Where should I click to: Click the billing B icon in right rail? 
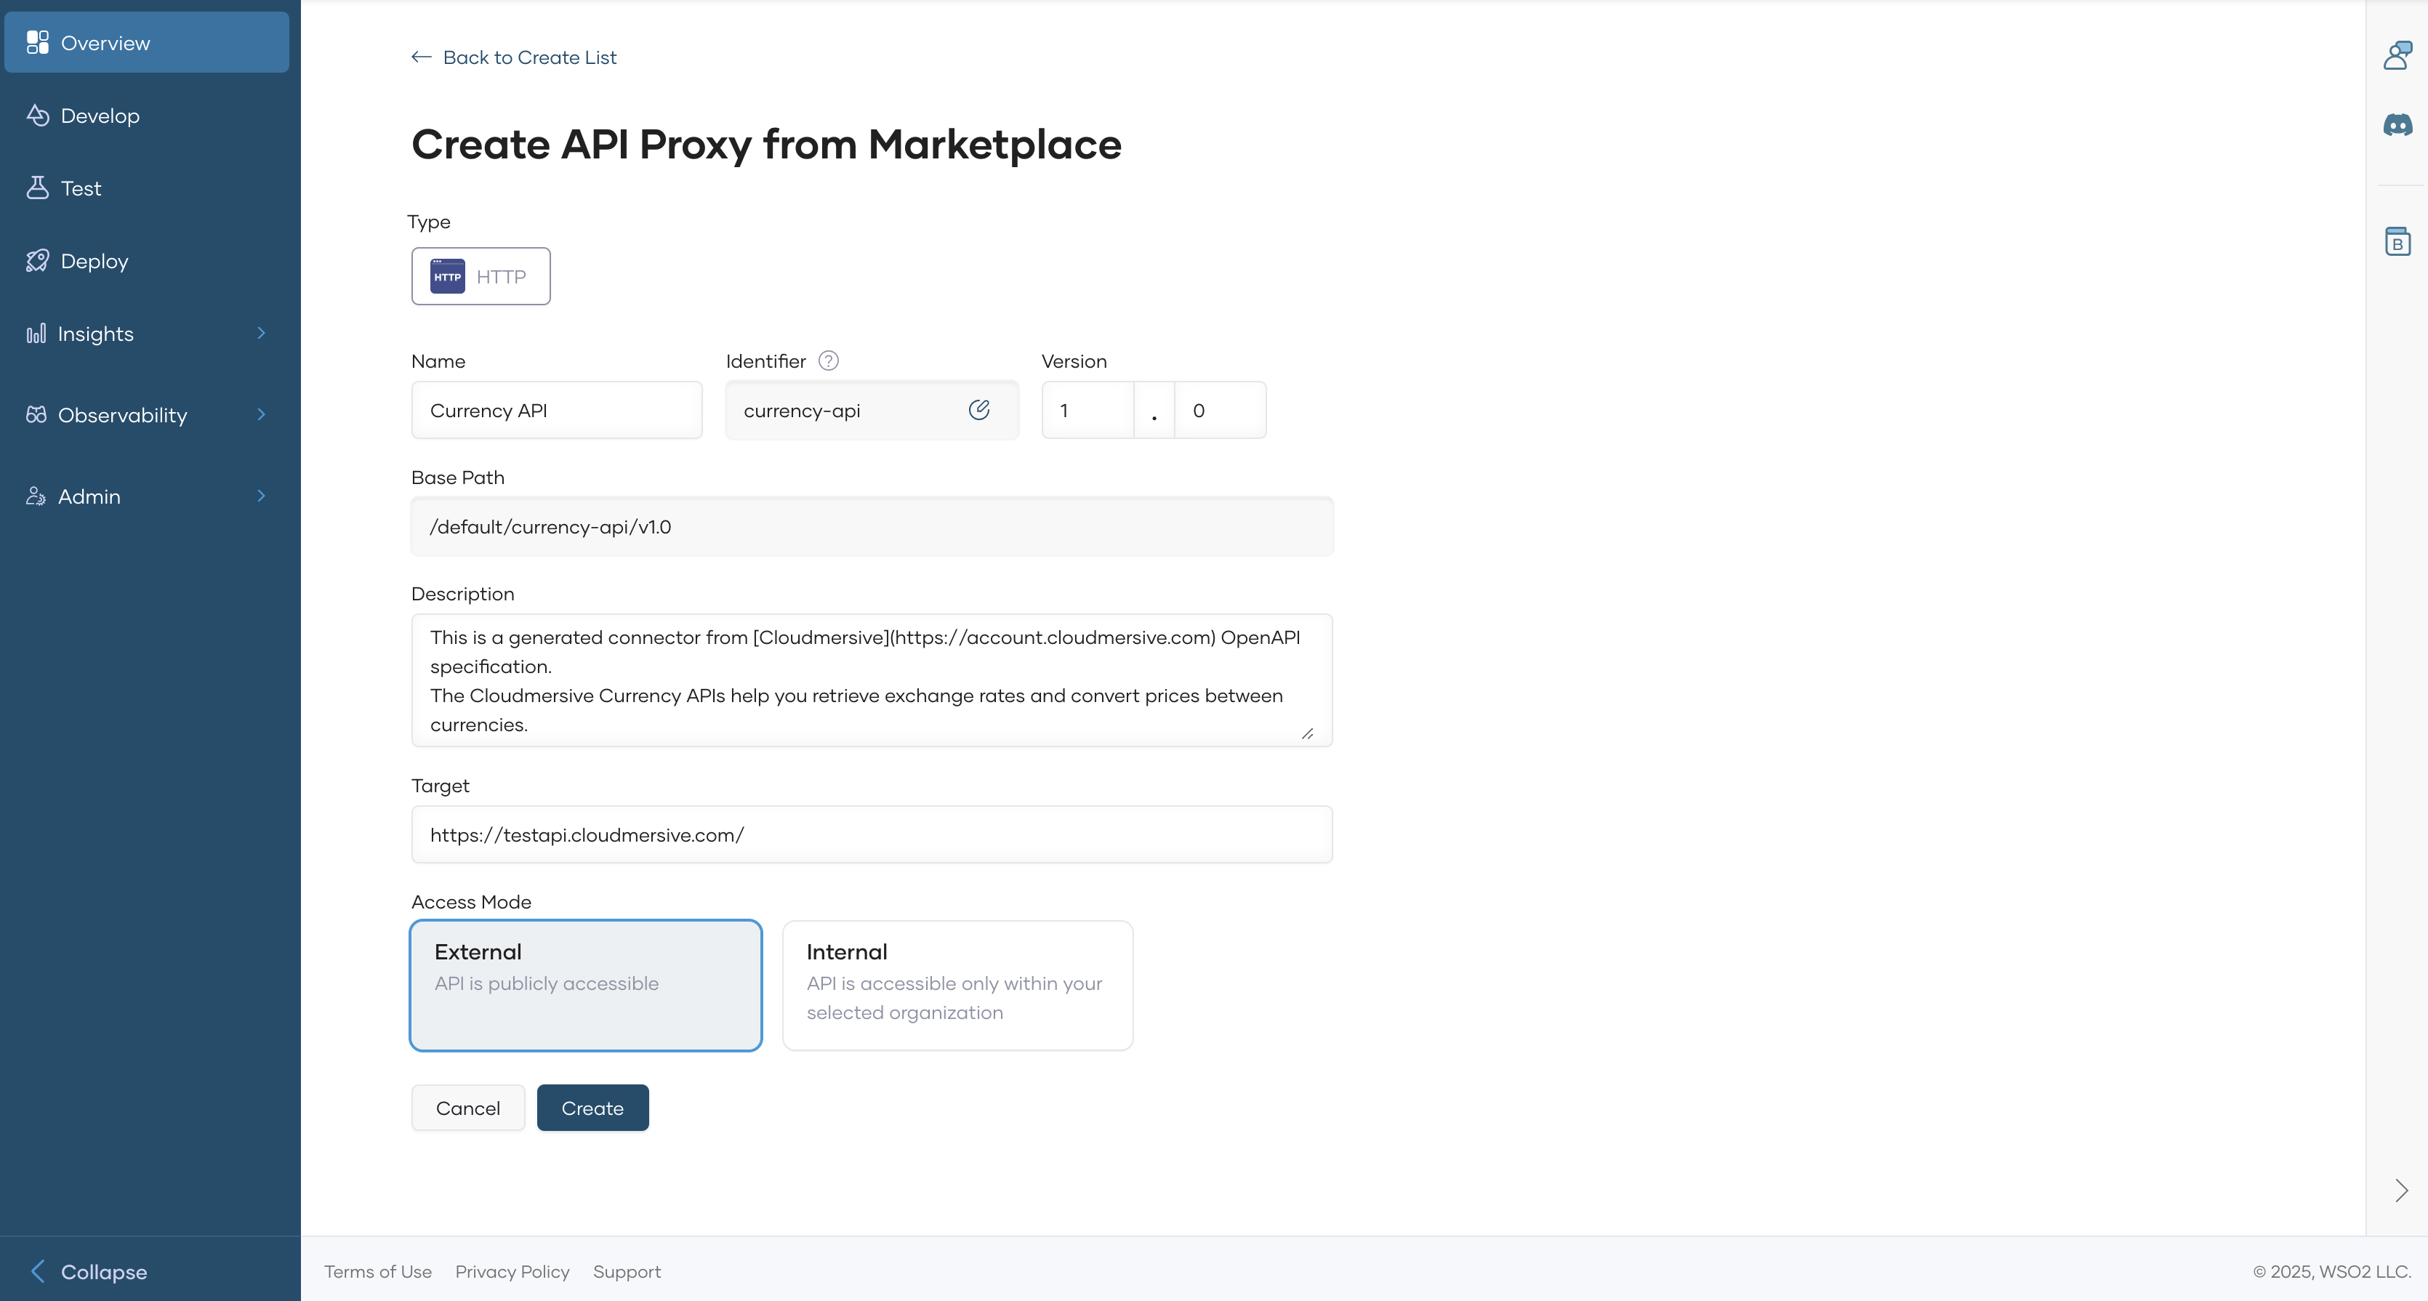[2397, 242]
